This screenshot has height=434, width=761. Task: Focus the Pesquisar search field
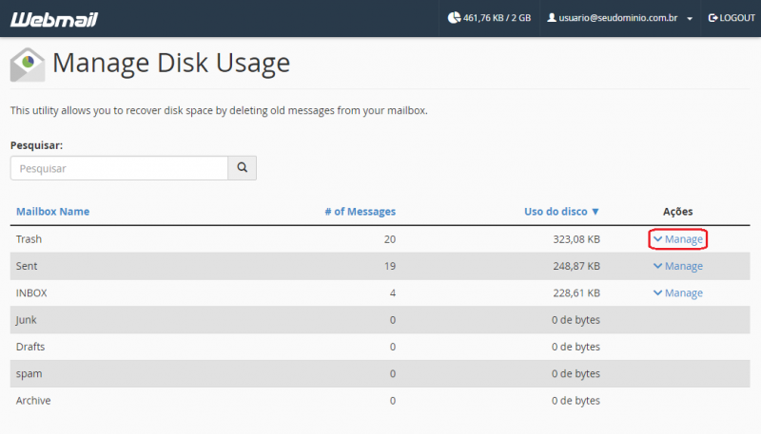pos(120,168)
